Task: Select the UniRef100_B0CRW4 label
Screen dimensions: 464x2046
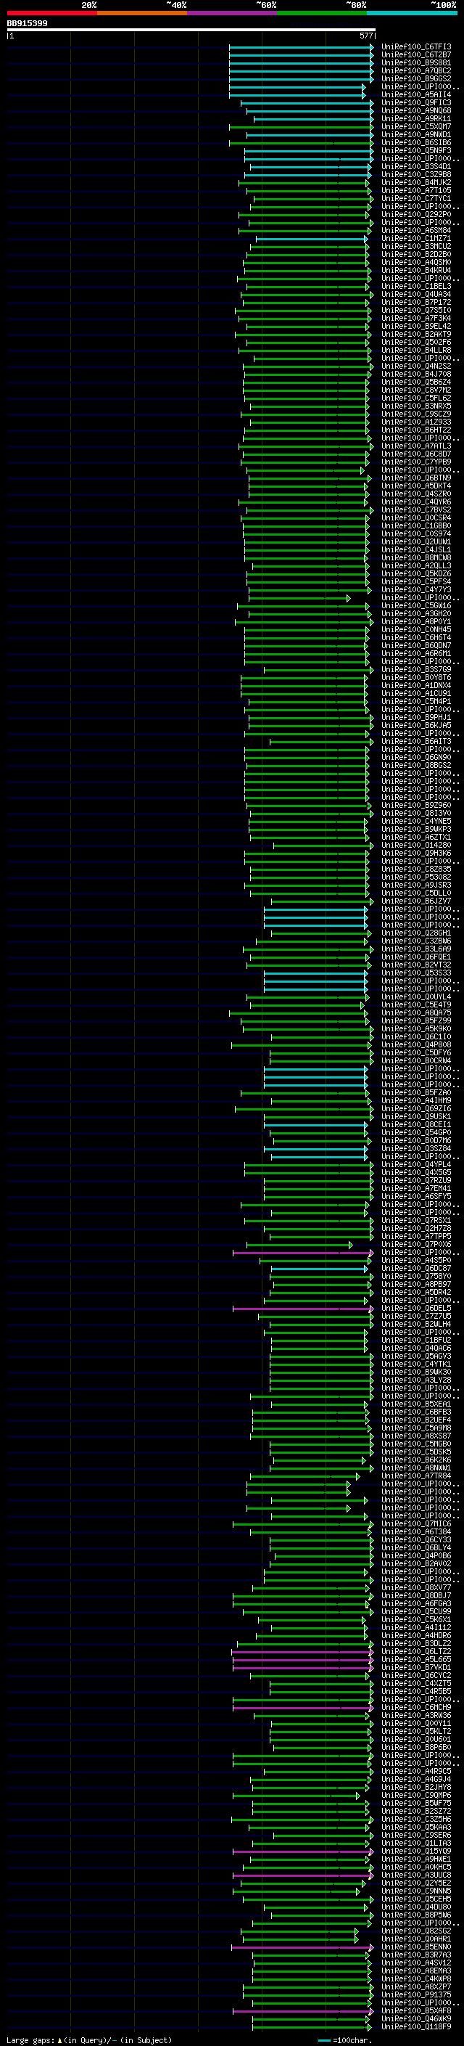Action: [x=416, y=1060]
